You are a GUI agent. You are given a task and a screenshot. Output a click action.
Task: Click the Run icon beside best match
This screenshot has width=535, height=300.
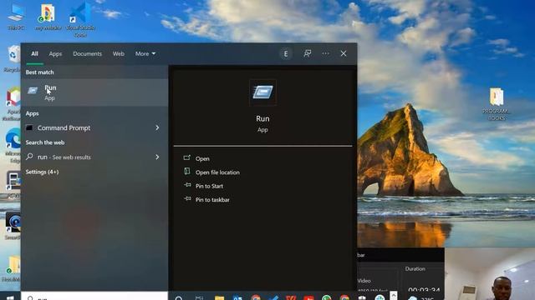pos(33,91)
